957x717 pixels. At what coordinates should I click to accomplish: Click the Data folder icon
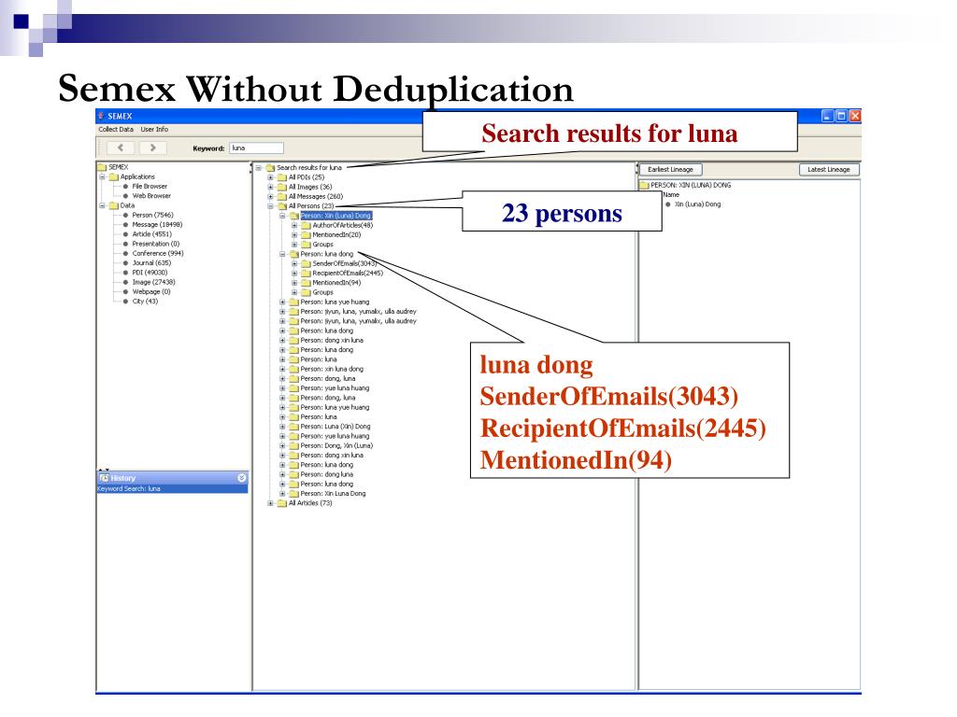pyautogui.click(x=113, y=205)
